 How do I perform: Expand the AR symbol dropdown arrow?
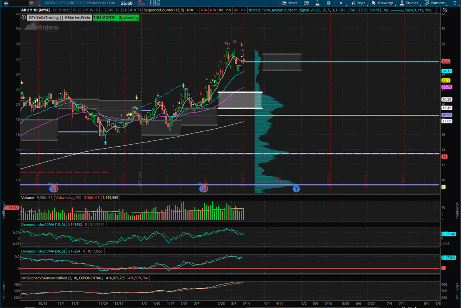32,3
